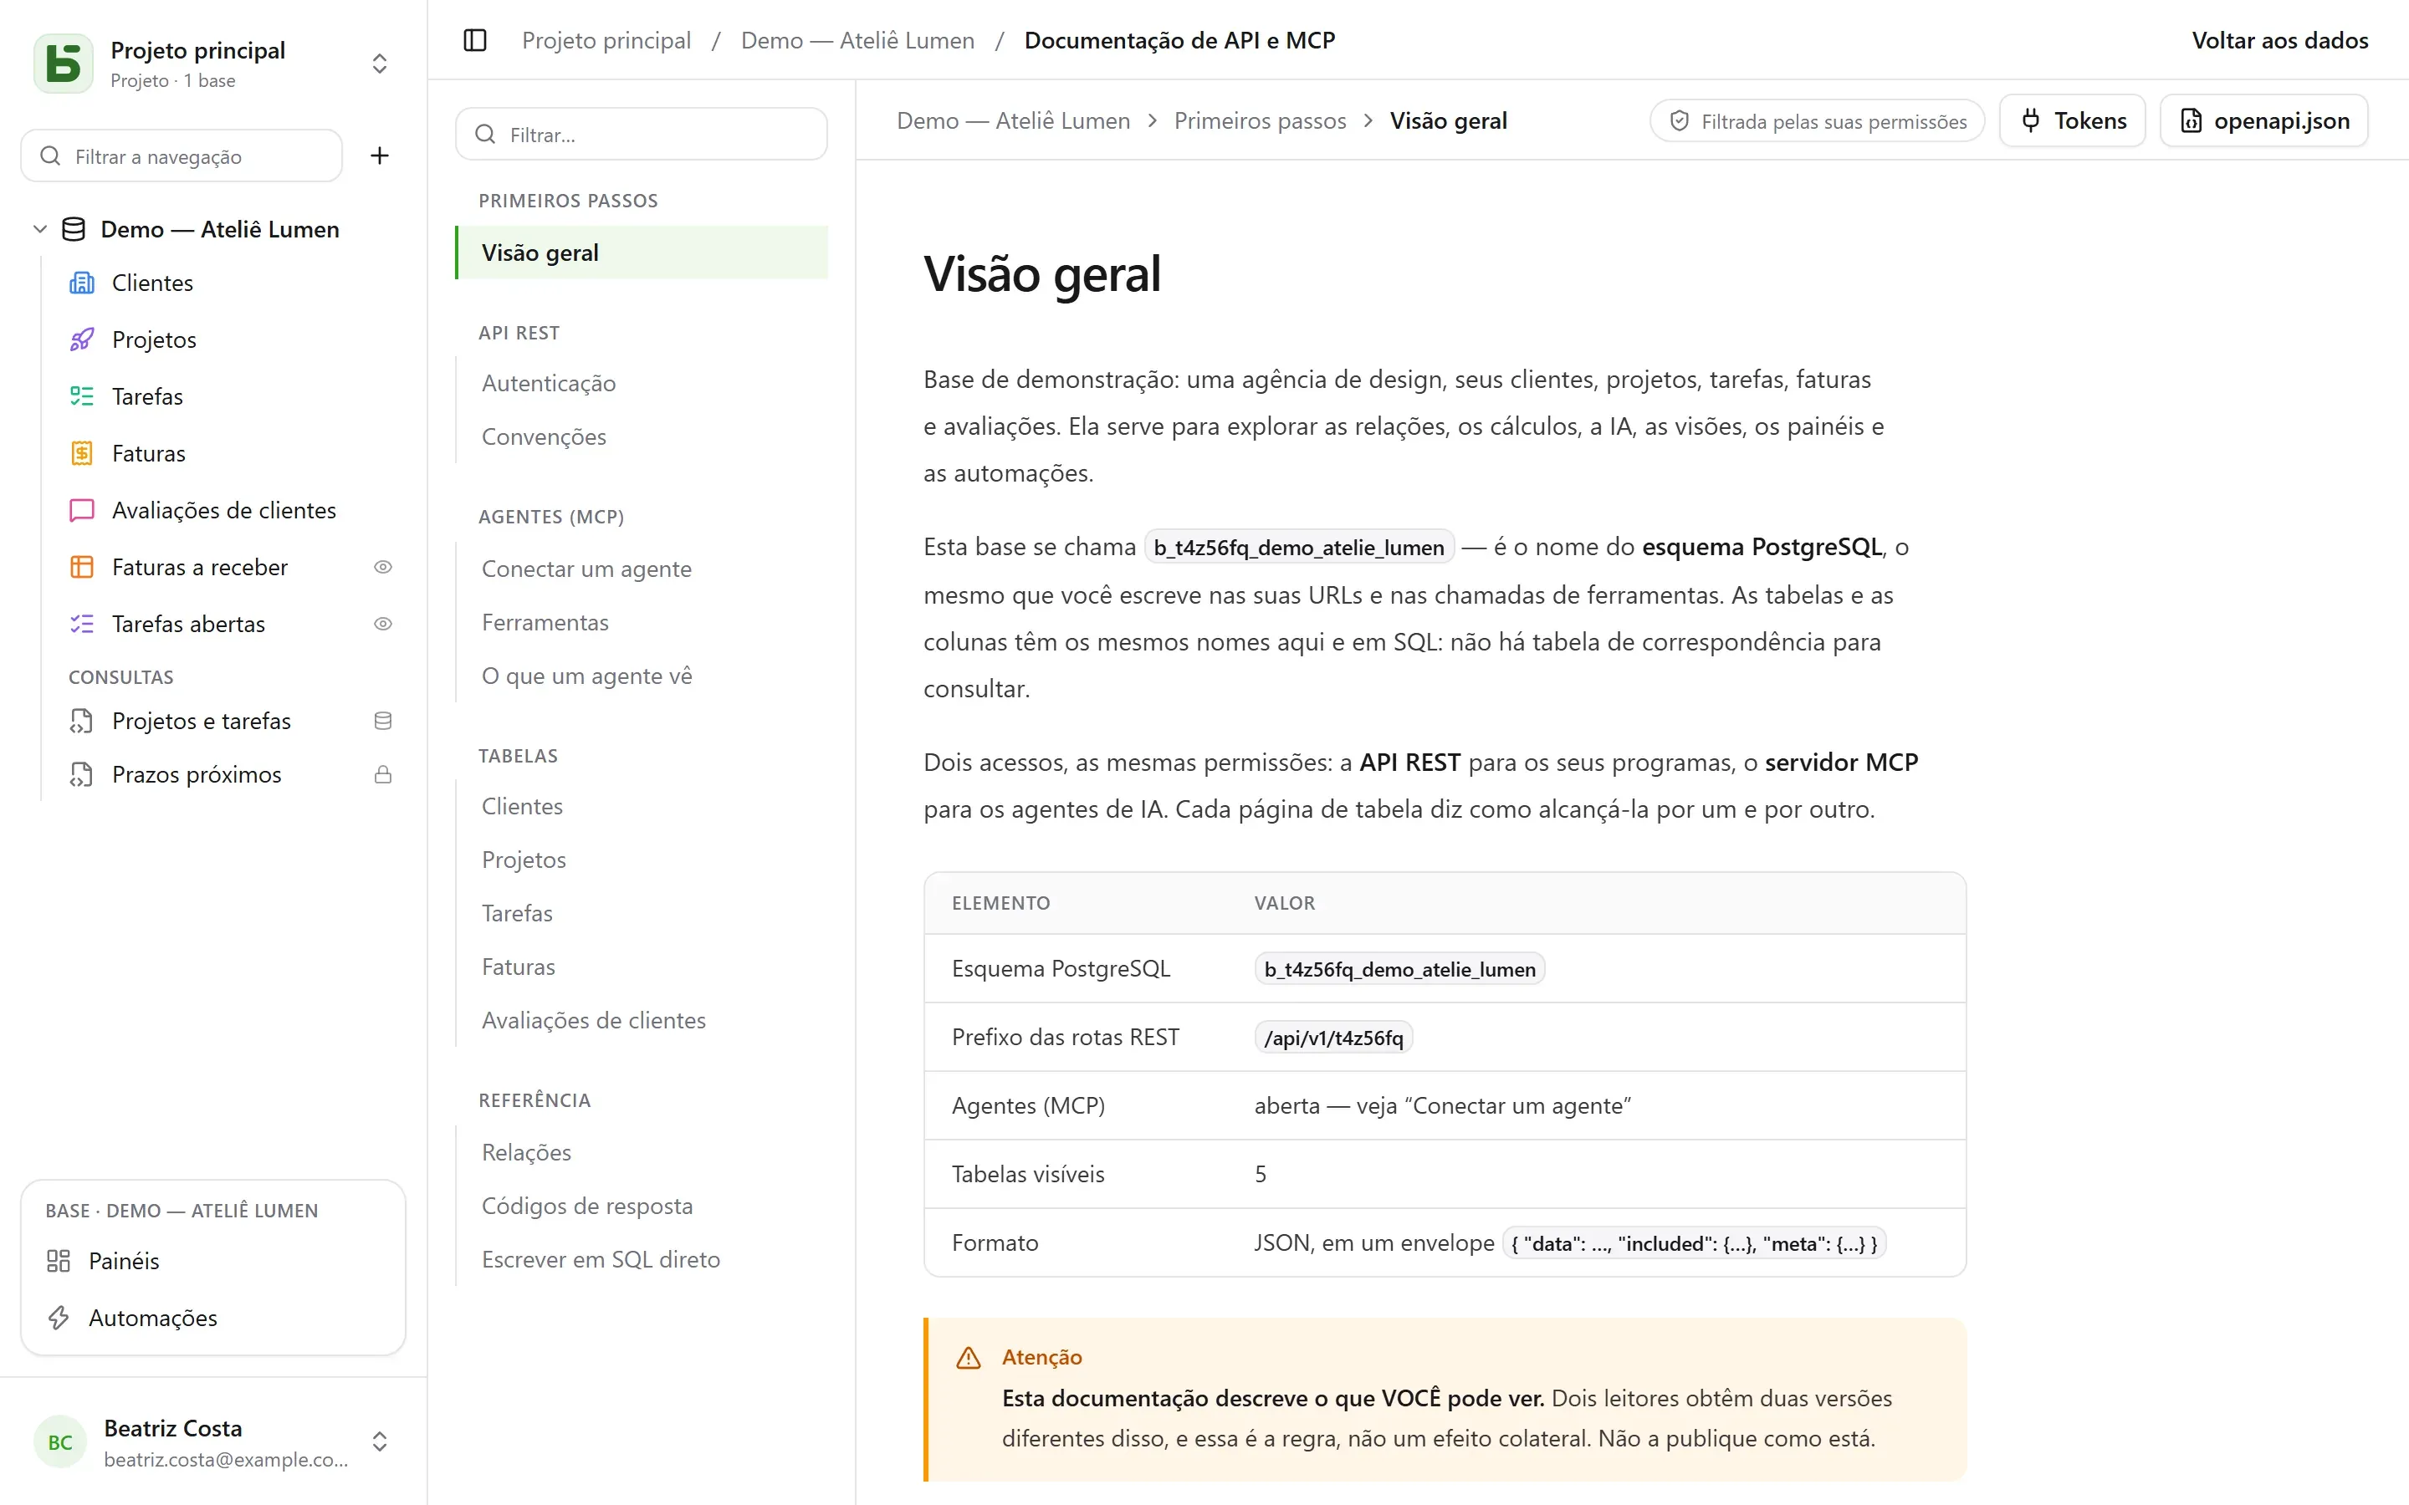Screen dimensions: 2409x1505
Task: Click Primeiros passos breadcrumb
Action: (1259, 120)
